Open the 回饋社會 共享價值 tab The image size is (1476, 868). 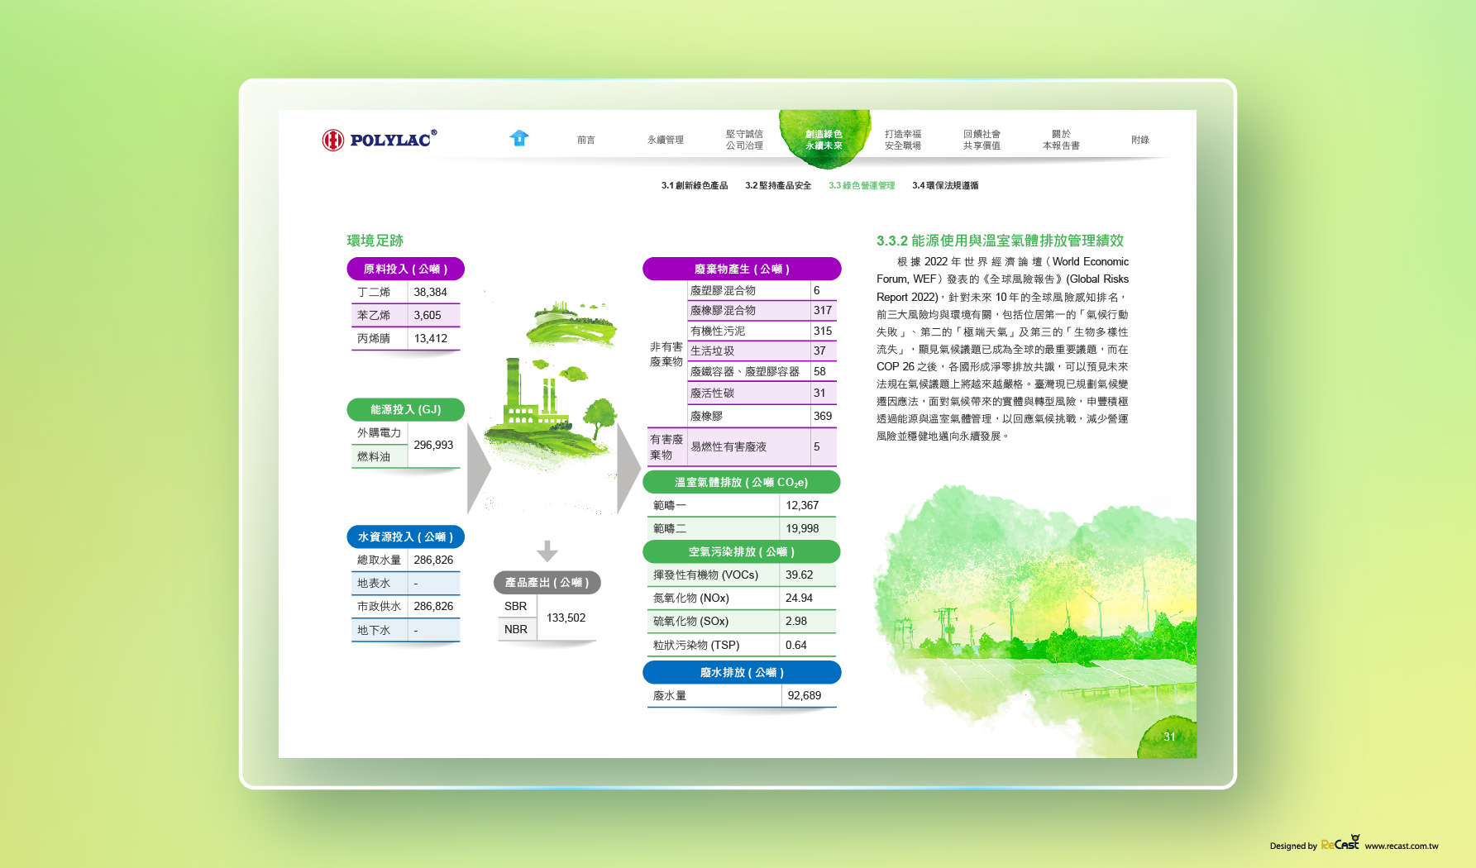coord(982,140)
